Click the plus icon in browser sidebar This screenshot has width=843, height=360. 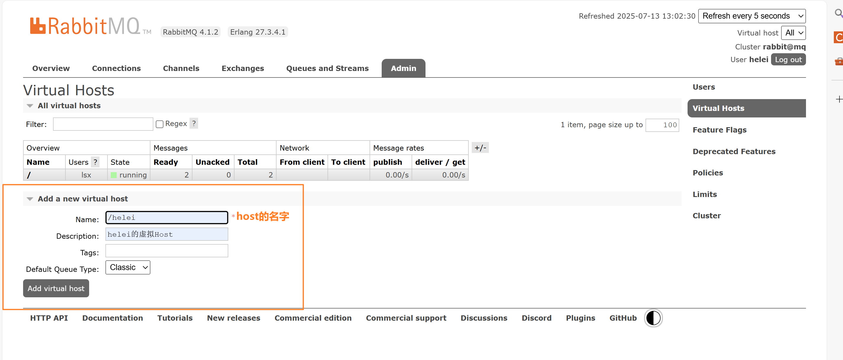pyautogui.click(x=839, y=99)
